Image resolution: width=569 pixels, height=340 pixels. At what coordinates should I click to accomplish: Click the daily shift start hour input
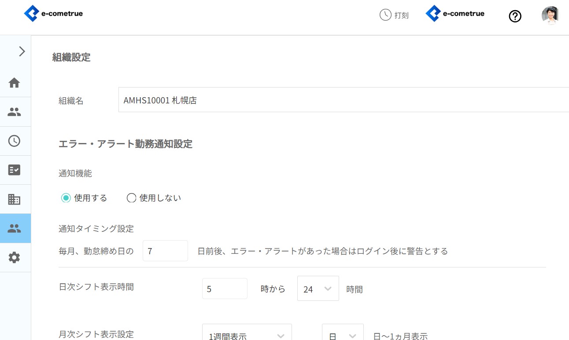coord(225,289)
